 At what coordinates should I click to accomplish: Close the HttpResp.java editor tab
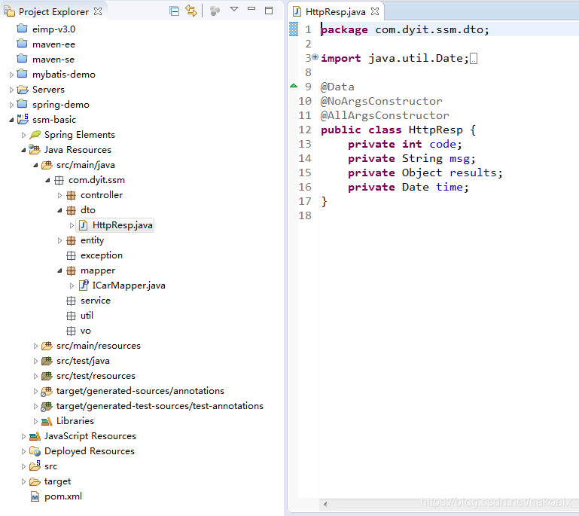click(375, 11)
